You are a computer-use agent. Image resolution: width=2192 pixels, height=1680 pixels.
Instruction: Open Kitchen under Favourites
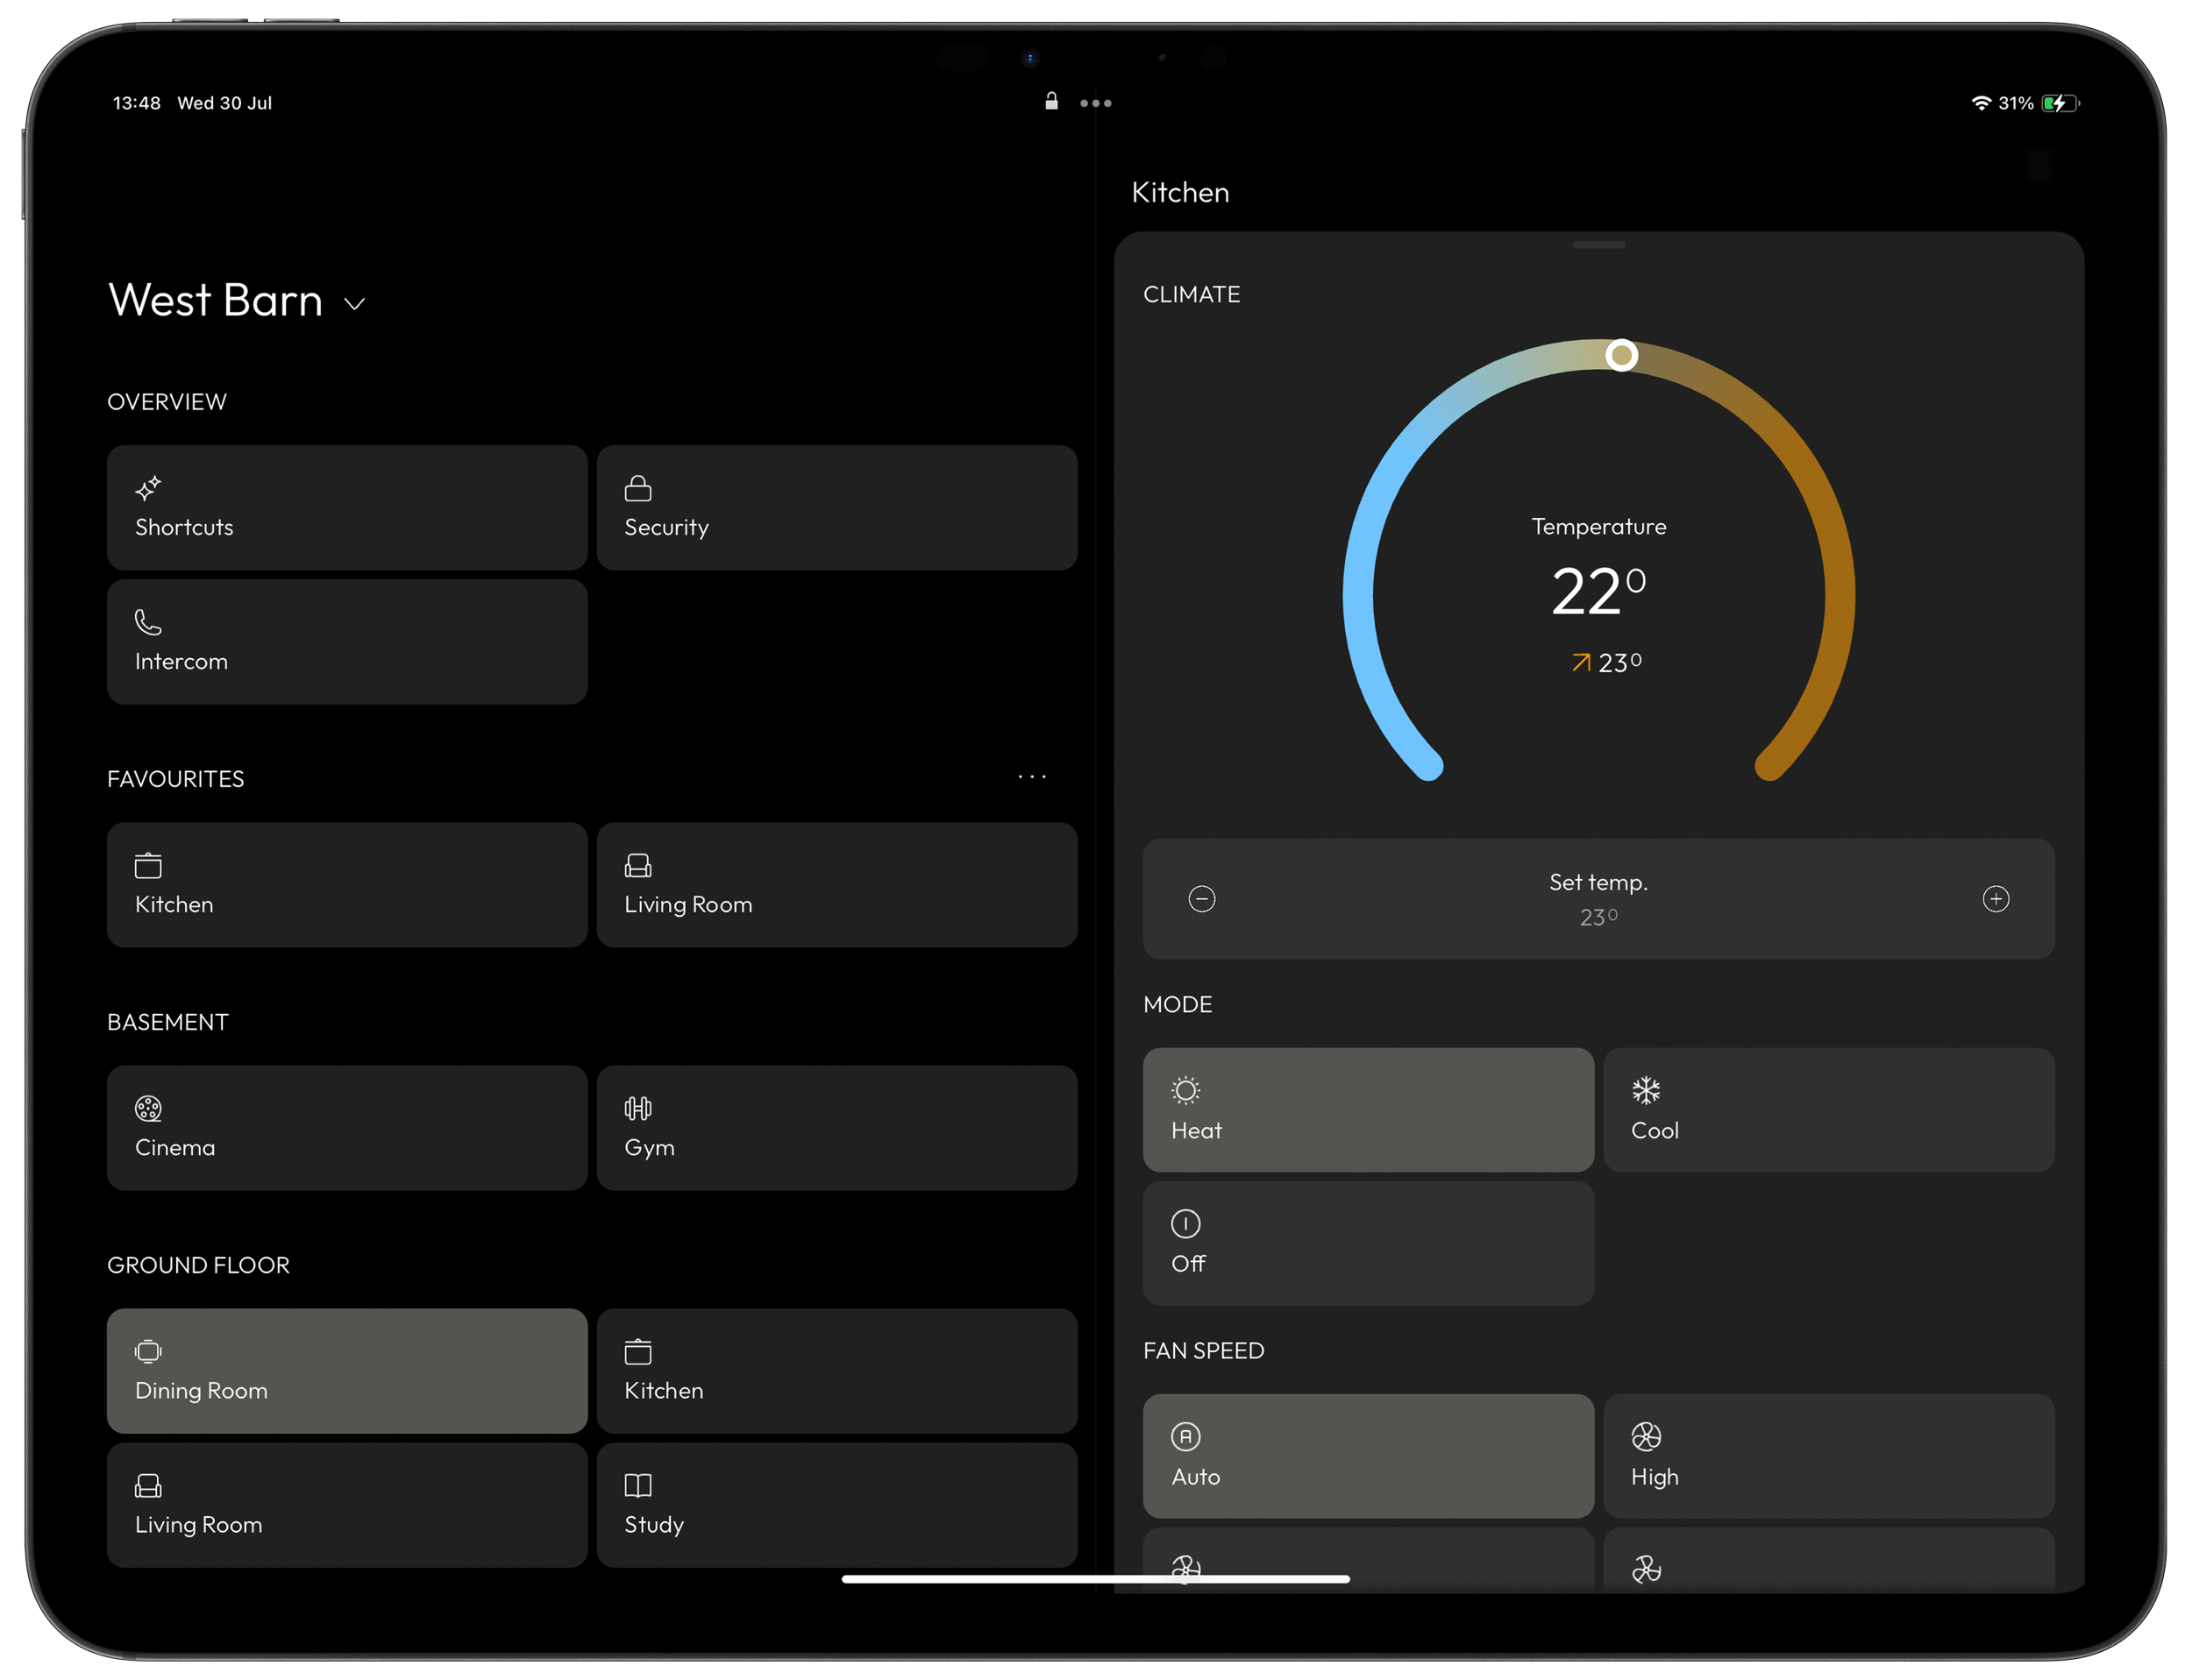click(346, 884)
